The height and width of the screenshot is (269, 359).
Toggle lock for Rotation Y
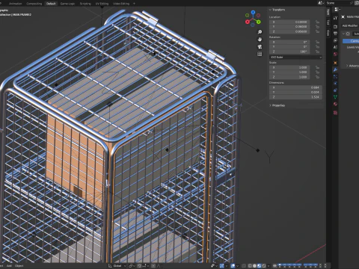[317, 47]
